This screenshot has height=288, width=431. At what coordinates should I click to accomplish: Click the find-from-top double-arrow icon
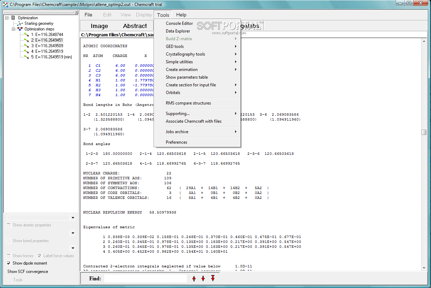click(x=213, y=278)
